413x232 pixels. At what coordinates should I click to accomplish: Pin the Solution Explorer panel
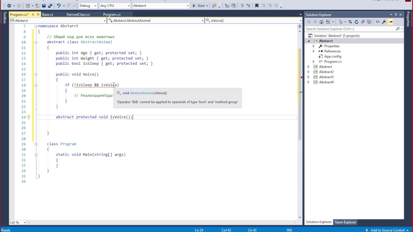pyautogui.click(x=396, y=15)
